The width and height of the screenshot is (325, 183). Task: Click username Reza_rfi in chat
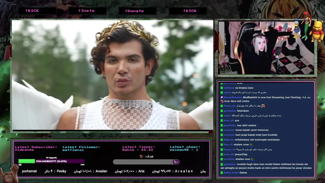(x=228, y=145)
